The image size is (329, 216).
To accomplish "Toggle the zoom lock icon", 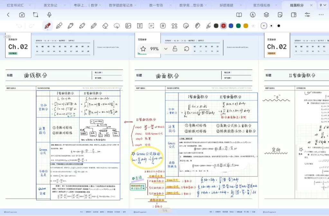I will [175, 49].
